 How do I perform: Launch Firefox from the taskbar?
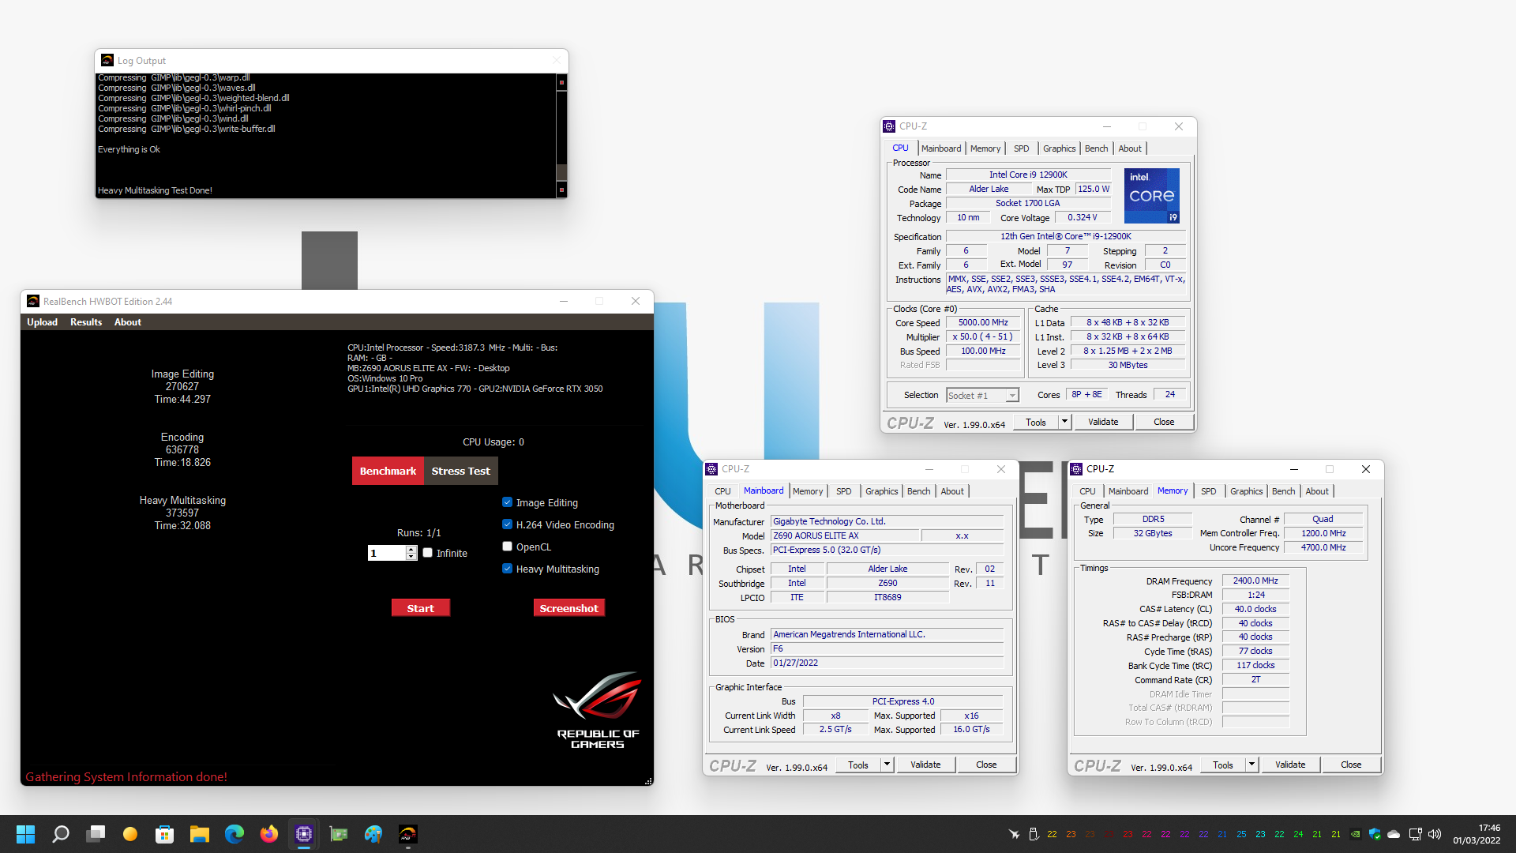(269, 834)
